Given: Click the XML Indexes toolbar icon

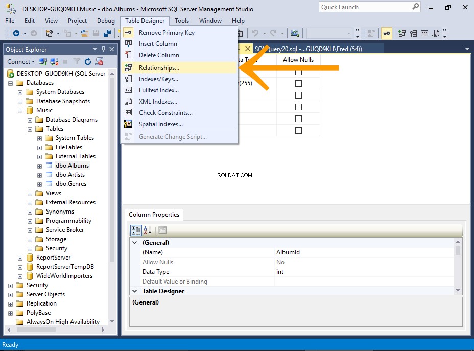Looking at the screenshot, I should [x=436, y=33].
